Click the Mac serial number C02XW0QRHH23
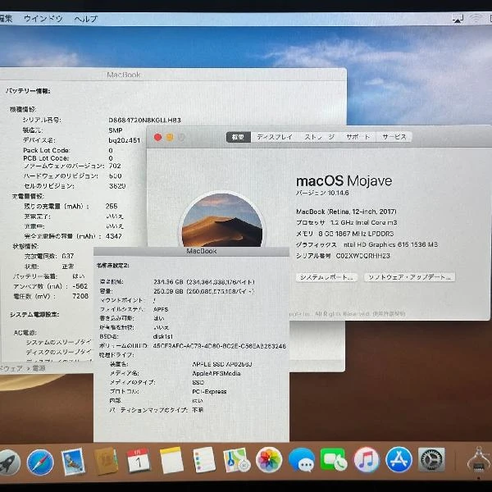The height and width of the screenshot is (492, 492). 363,256
